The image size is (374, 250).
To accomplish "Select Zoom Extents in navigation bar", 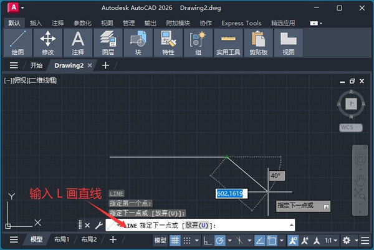I will coord(360,193).
